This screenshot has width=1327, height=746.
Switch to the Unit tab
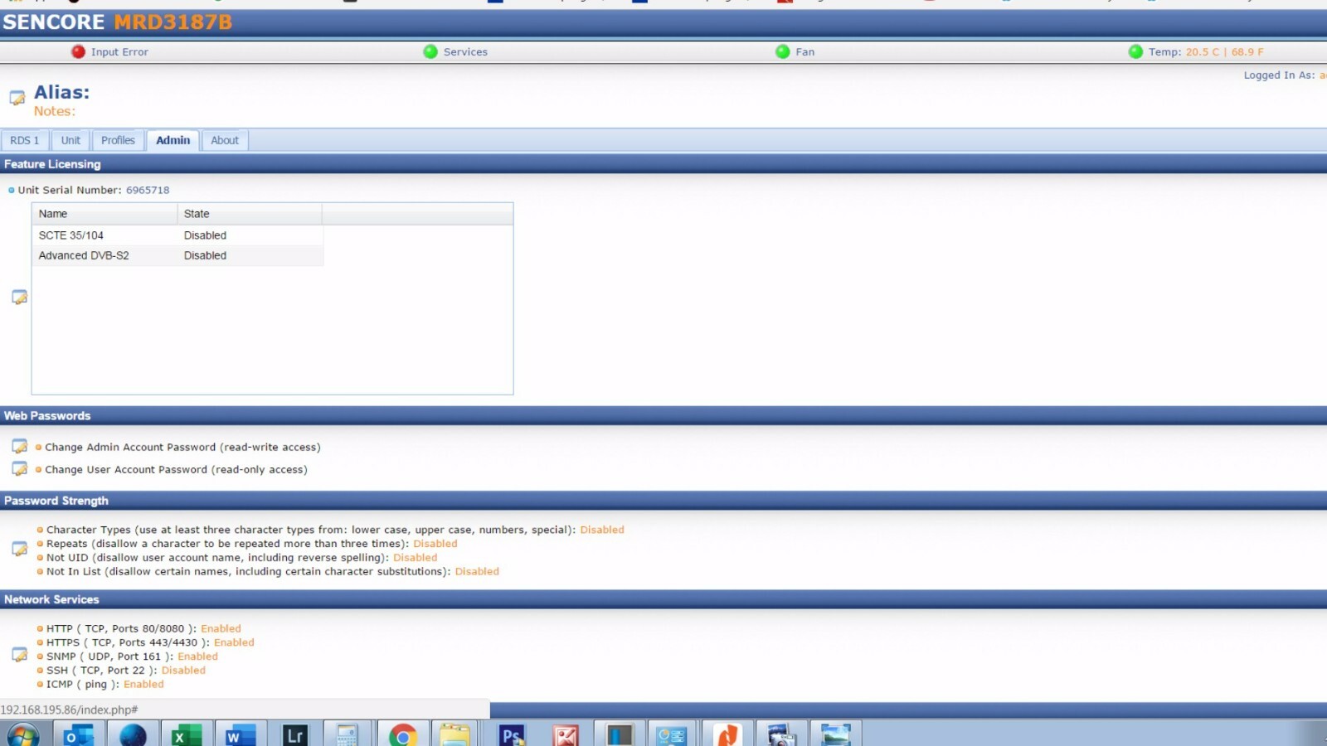coord(70,140)
